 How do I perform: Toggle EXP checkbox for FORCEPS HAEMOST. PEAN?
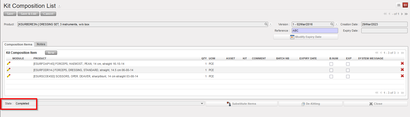pos(348,64)
